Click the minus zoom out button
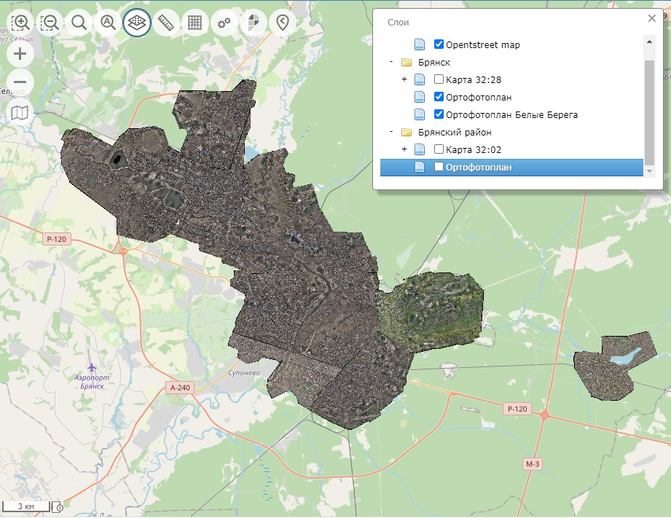Viewport: 671px width, 518px height. tap(20, 82)
